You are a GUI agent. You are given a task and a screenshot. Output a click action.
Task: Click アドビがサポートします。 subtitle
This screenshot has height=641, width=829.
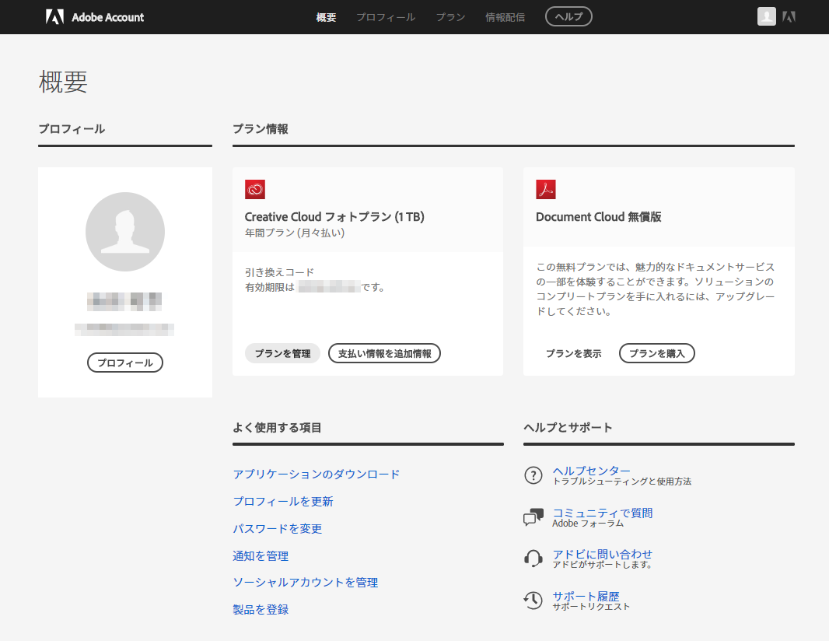tap(602, 564)
